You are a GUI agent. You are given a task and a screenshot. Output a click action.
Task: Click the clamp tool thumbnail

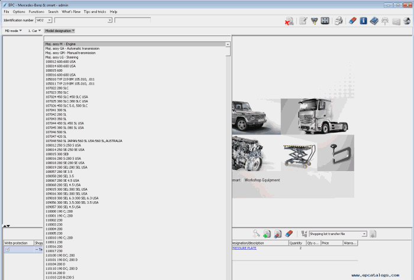pyautogui.click(x=335, y=153)
